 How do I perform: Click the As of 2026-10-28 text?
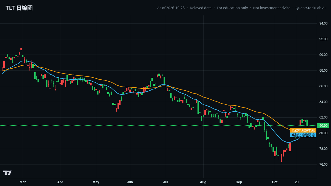[171, 8]
